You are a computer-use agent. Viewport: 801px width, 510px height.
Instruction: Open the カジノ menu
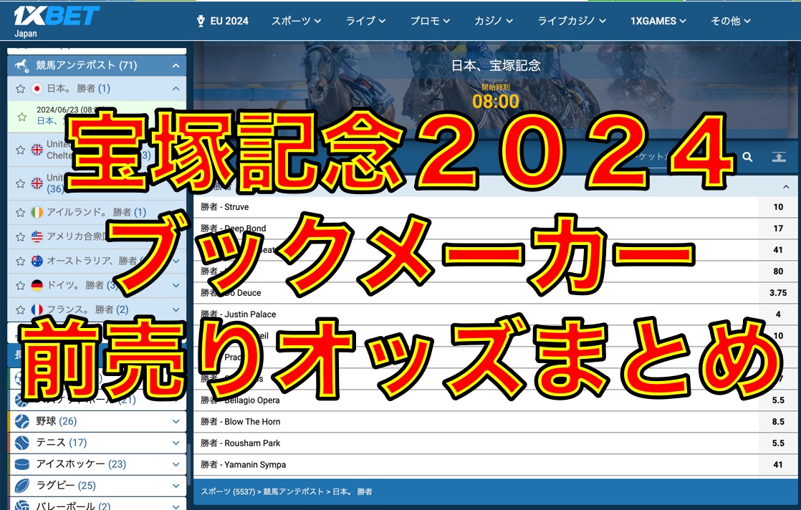pos(494,21)
